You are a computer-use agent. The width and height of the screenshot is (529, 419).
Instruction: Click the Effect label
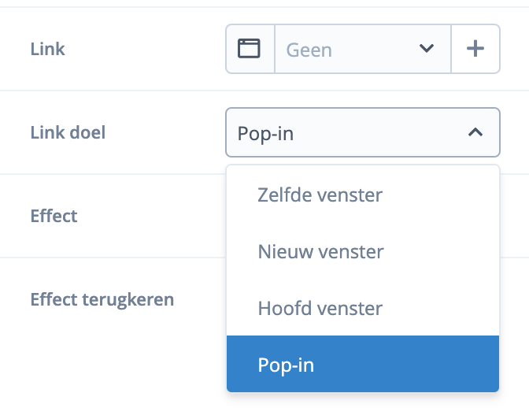click(54, 216)
